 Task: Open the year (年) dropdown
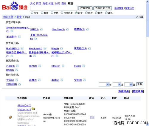[x=104, y=84]
